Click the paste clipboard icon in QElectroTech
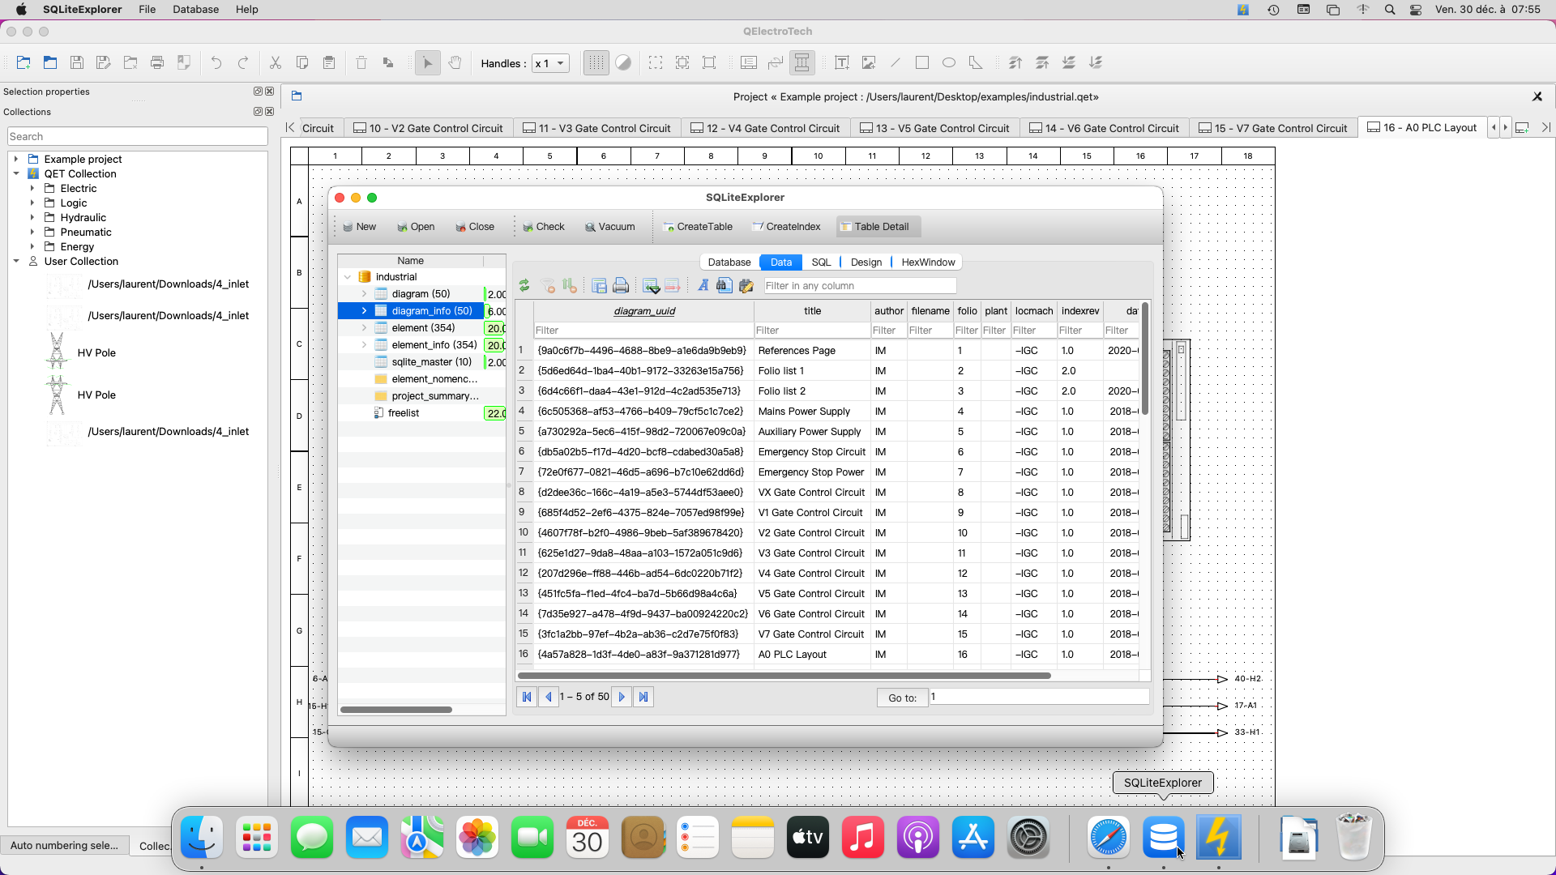Screen dimensions: 1556x875 [x=329, y=63]
